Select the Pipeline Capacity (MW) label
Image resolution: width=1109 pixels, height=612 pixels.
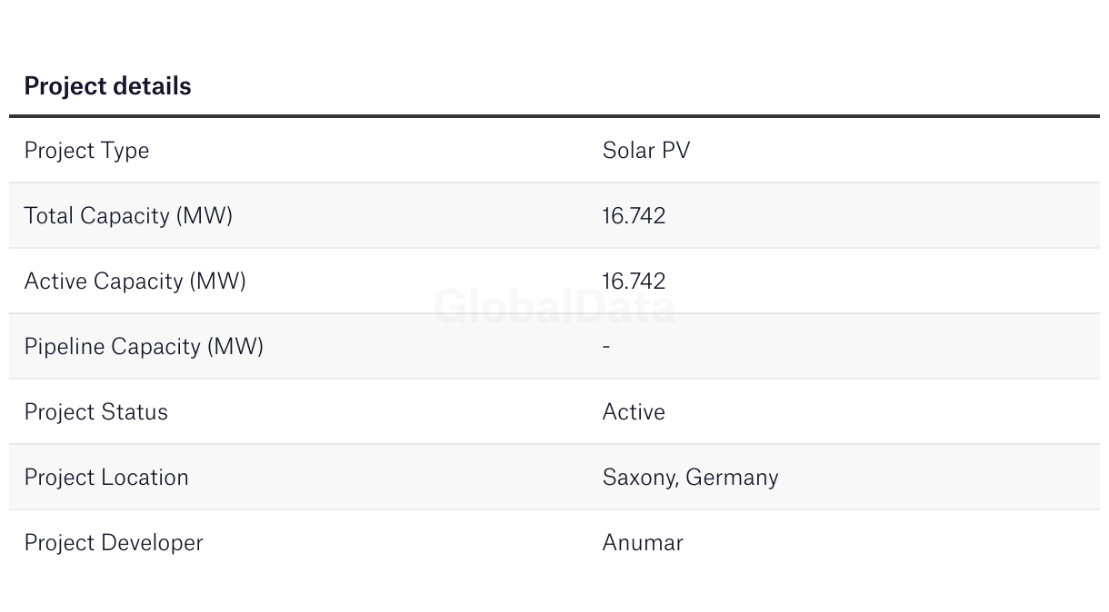click(x=144, y=347)
